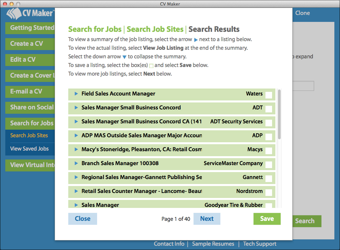
Task: Expand the Goodyear Tire & Rubber listing
Action: coord(76,205)
